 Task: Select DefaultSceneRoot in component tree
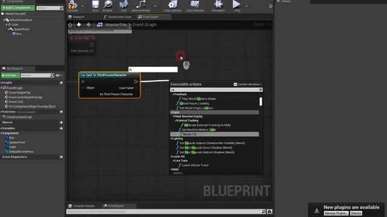pos(21,20)
